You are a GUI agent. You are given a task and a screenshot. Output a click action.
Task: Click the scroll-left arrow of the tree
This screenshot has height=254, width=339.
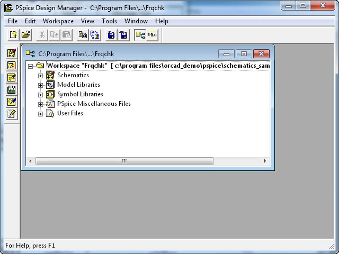[x=30, y=161]
